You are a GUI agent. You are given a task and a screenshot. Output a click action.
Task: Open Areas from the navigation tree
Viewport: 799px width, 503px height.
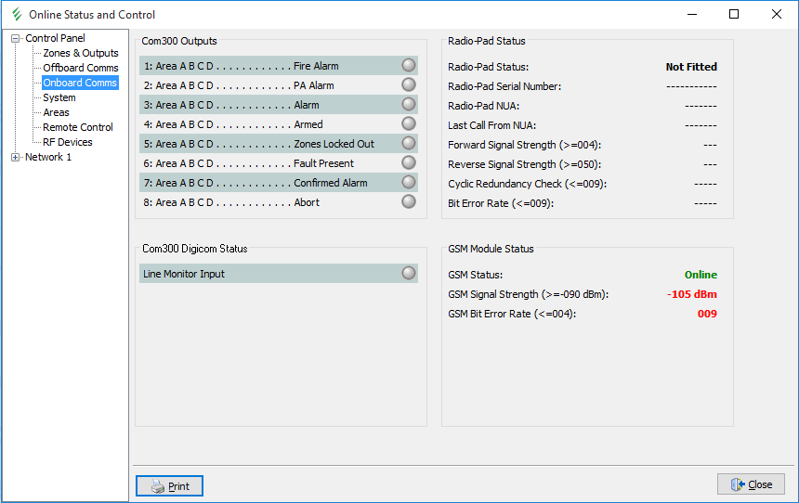pyautogui.click(x=56, y=112)
